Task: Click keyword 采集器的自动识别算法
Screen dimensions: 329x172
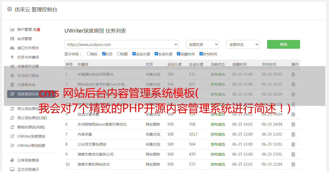Action: [x=95, y=74]
